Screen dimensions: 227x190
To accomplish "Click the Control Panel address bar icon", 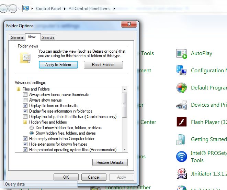I will [x=26, y=8].
